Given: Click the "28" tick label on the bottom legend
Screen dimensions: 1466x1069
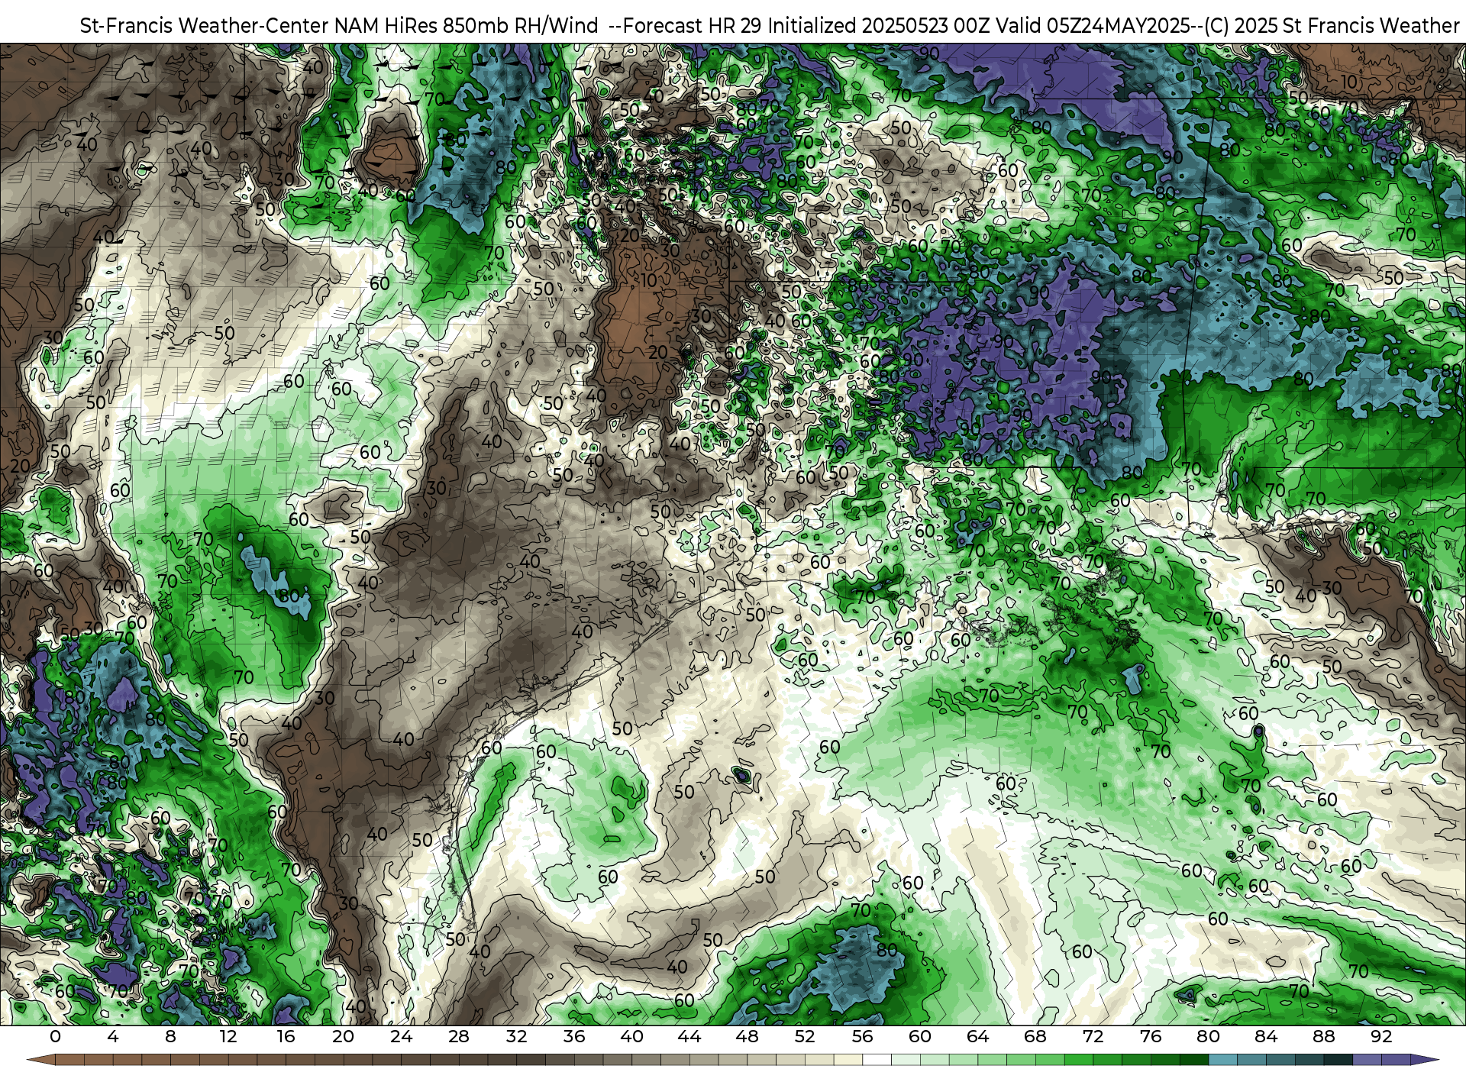Looking at the screenshot, I should (x=459, y=1036).
